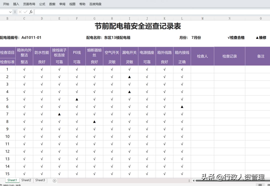This screenshot has width=270, height=186.
Task: Click the 百度网盘 menu item
Action: click(x=96, y=4)
